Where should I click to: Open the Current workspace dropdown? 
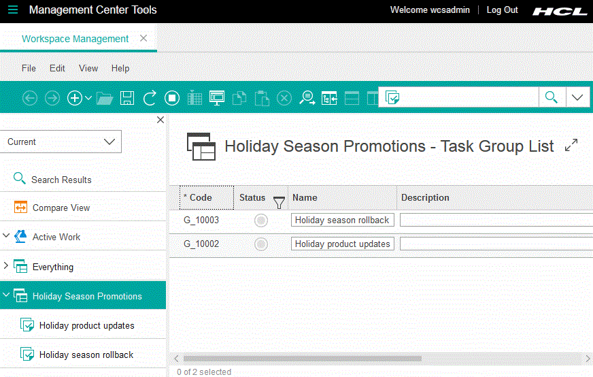(x=61, y=142)
